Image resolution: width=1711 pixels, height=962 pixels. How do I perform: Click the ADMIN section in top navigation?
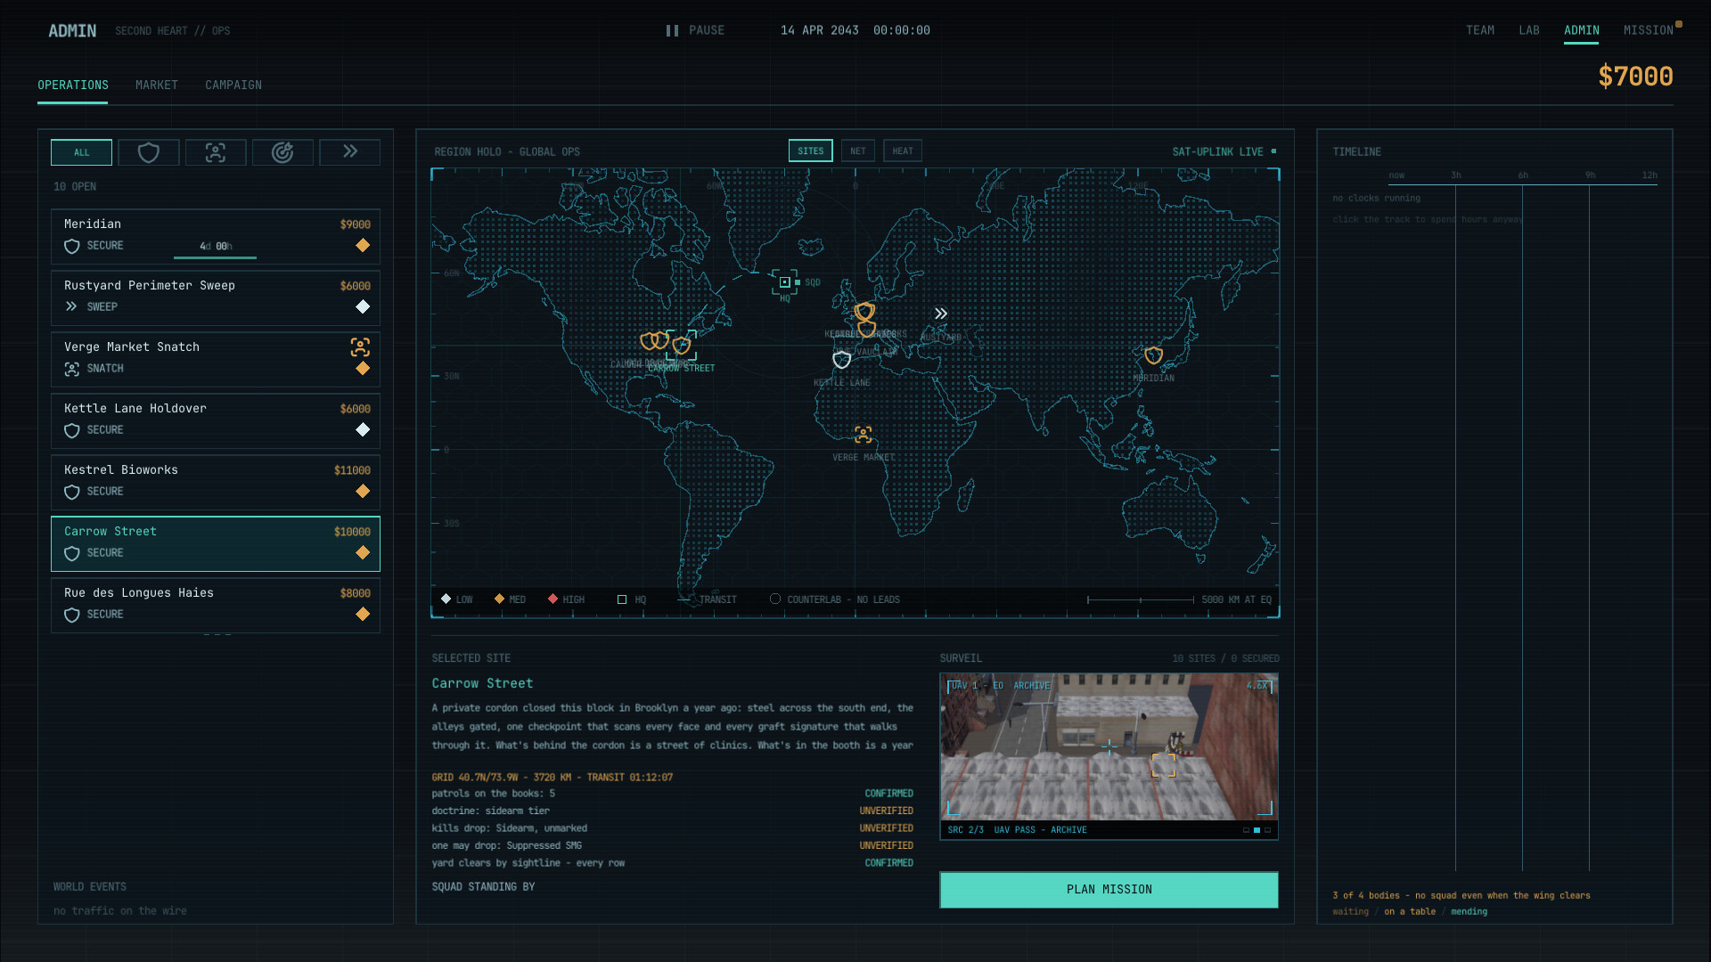(x=1582, y=30)
